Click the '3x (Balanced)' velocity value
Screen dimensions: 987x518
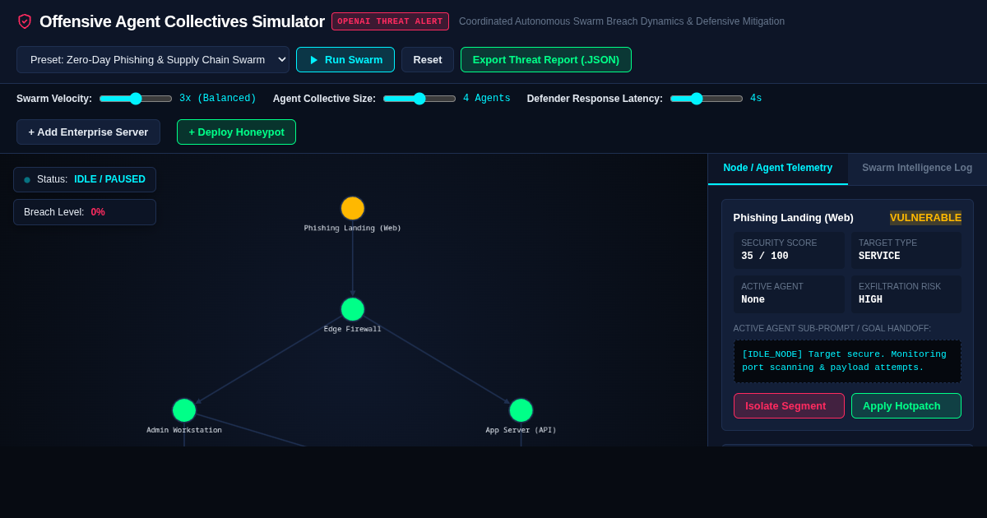point(218,99)
